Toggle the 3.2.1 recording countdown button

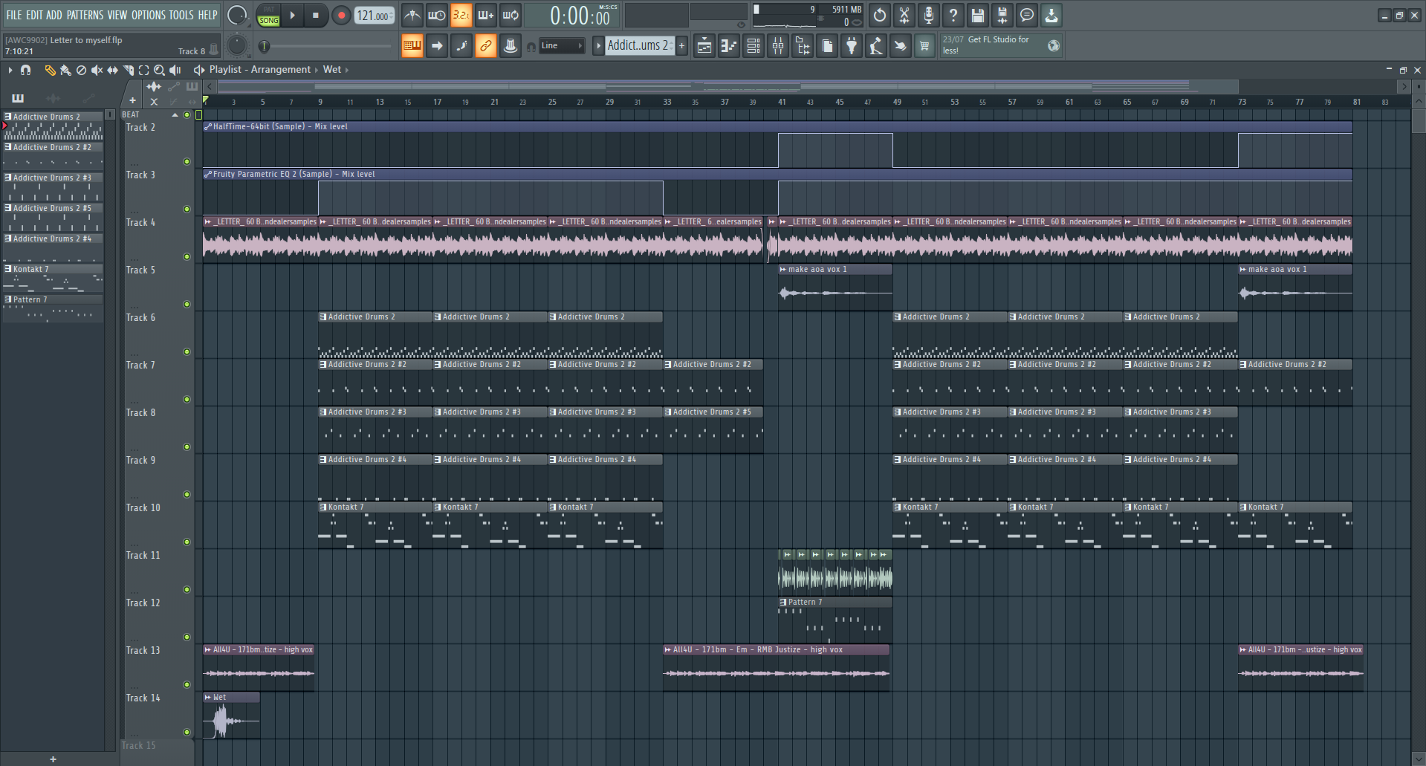(x=461, y=15)
